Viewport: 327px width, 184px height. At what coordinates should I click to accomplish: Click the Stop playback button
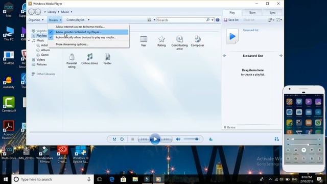click(x=132, y=139)
